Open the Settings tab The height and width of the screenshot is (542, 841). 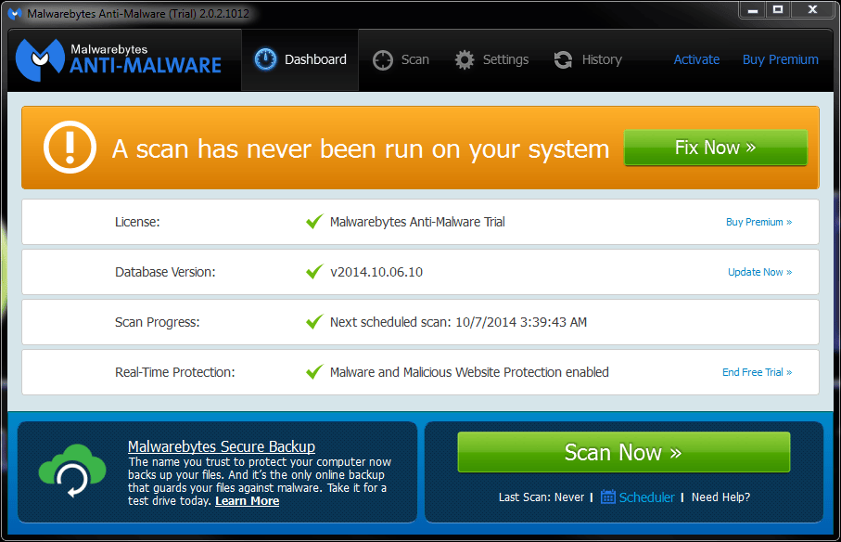pyautogui.click(x=492, y=59)
